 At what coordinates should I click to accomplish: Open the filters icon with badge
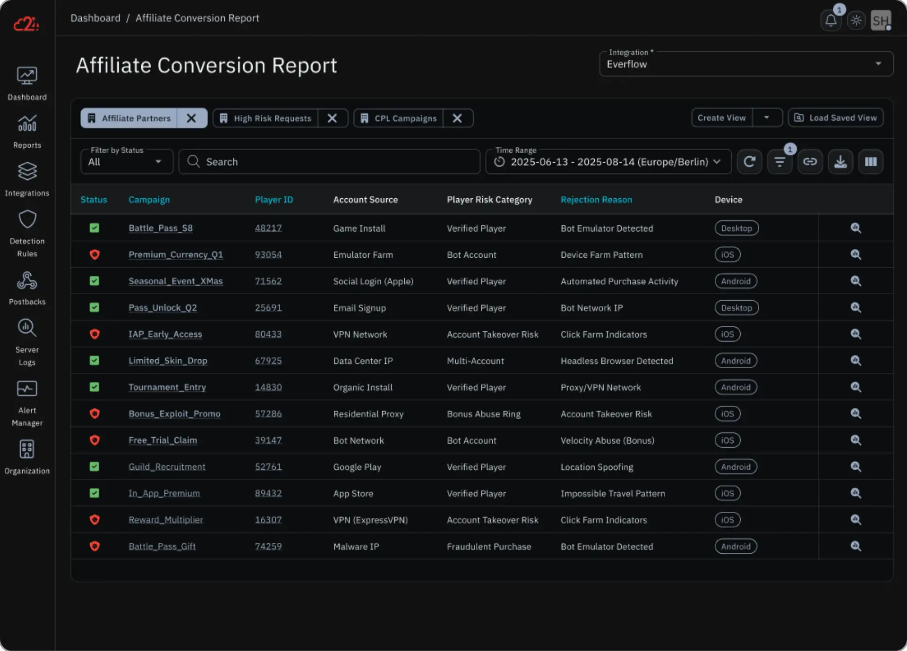(x=779, y=162)
